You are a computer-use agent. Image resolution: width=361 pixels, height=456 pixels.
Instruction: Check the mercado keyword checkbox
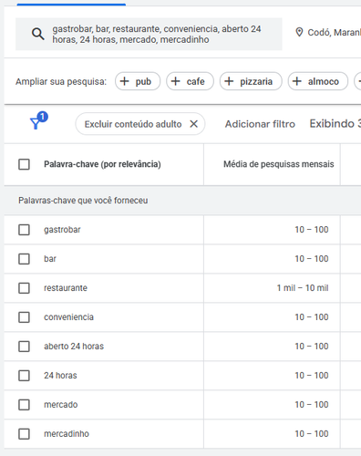(x=24, y=405)
